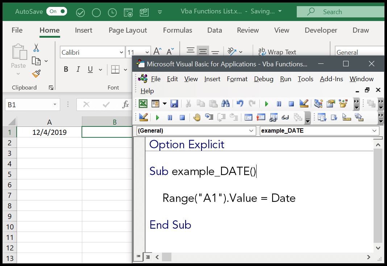
Task: Open the Project Explorer icon
Action: pos(318,104)
